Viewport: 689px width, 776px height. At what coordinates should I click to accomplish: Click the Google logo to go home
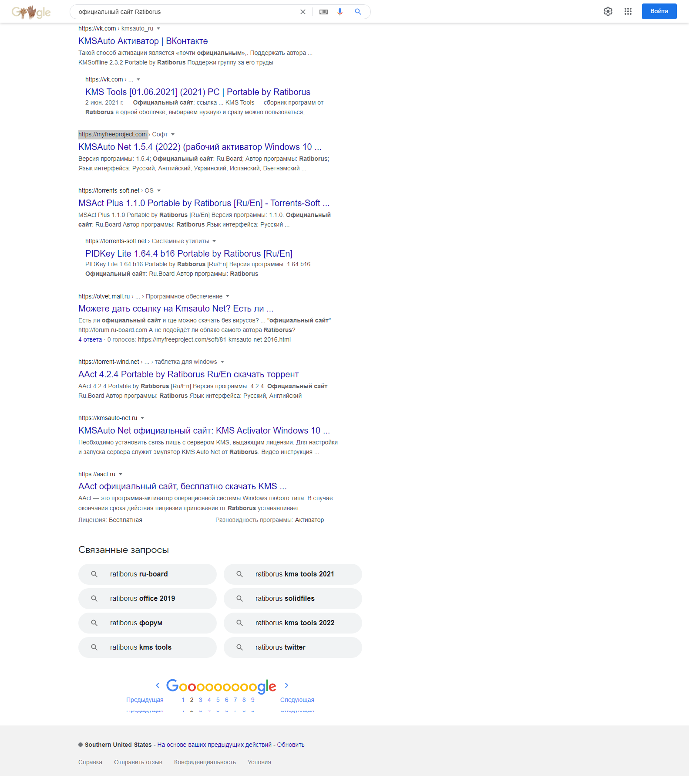point(31,12)
